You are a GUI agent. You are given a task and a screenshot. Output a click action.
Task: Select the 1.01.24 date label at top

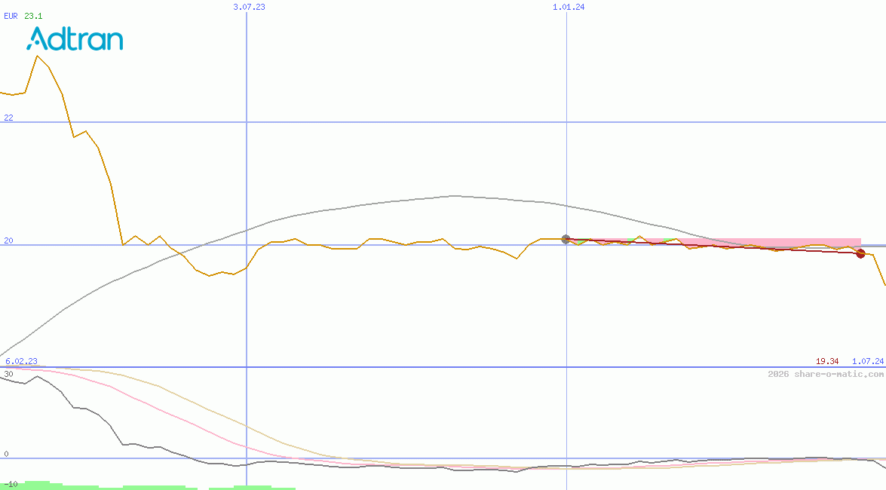click(x=569, y=7)
